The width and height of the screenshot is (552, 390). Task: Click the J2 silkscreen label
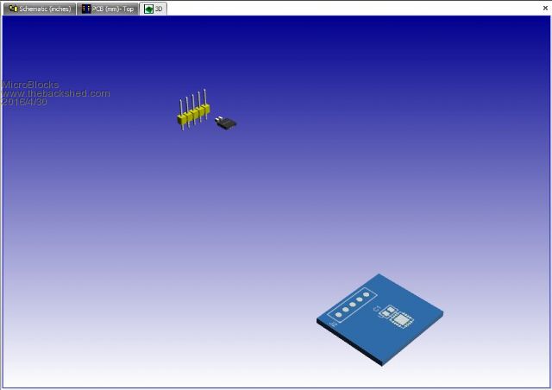coord(334,324)
